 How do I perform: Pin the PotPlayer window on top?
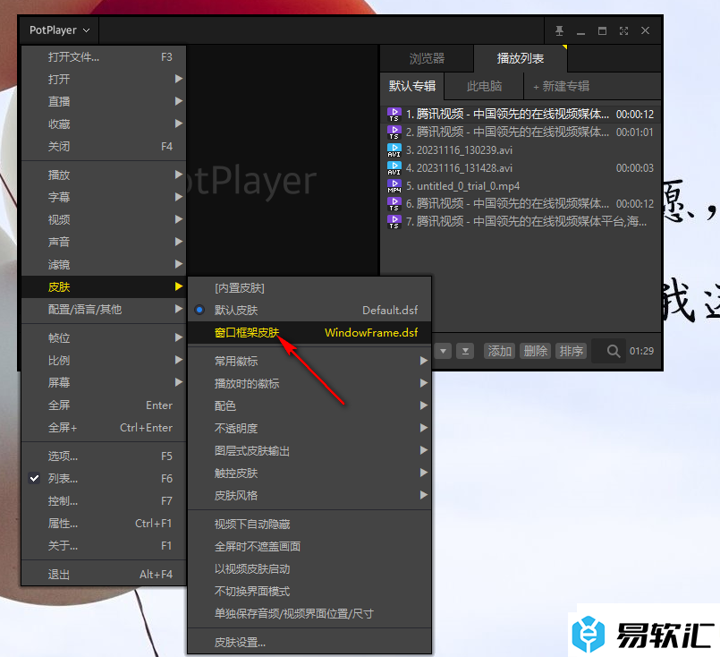pyautogui.click(x=559, y=30)
